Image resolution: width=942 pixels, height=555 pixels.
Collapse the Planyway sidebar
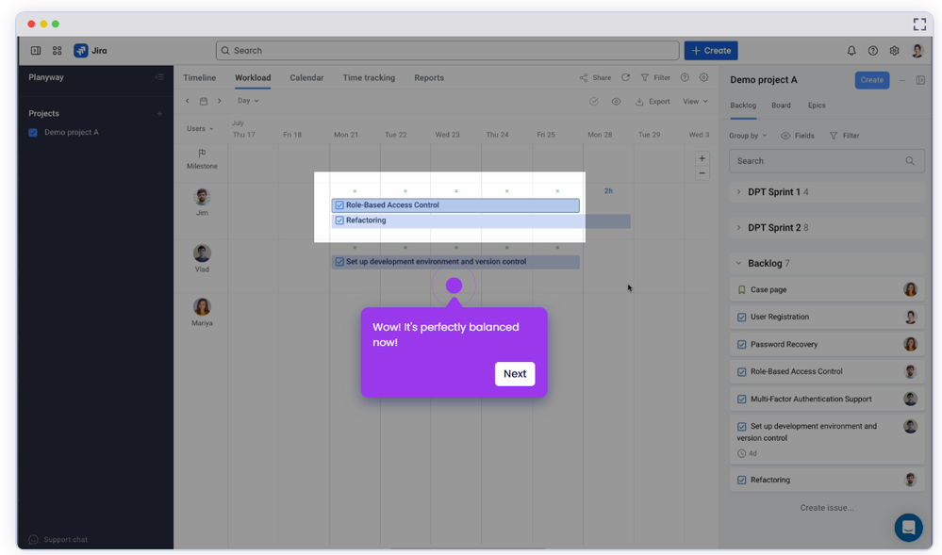tap(159, 77)
